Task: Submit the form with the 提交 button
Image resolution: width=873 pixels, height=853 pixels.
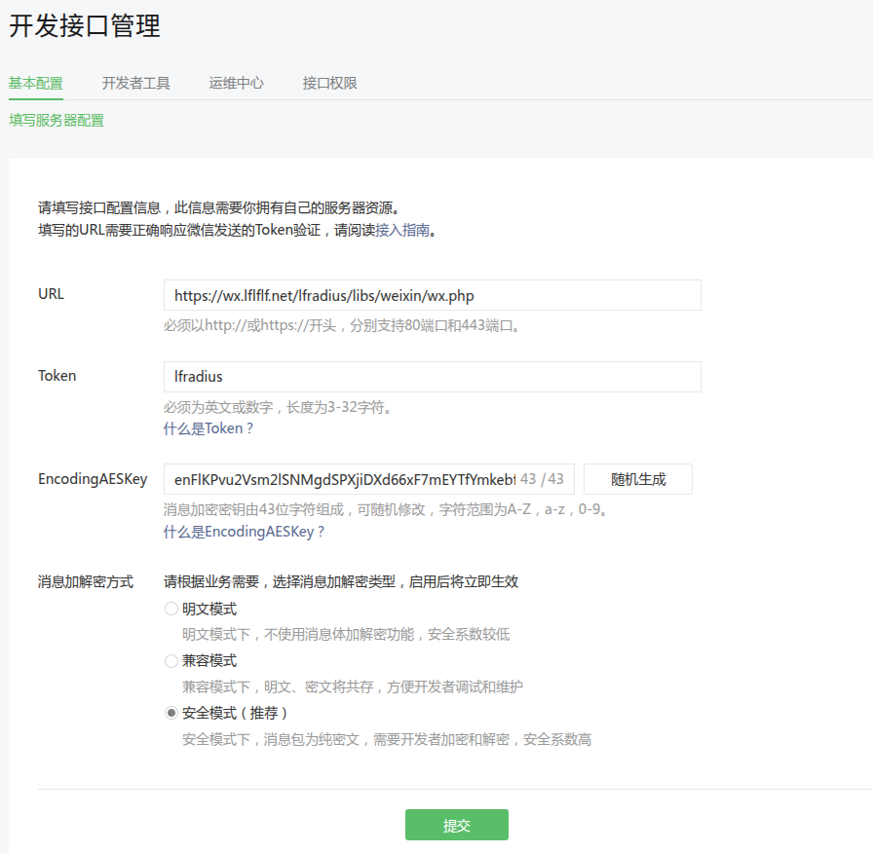Action: [x=456, y=825]
